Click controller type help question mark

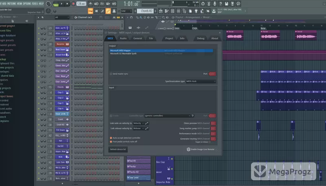(x=192, y=116)
